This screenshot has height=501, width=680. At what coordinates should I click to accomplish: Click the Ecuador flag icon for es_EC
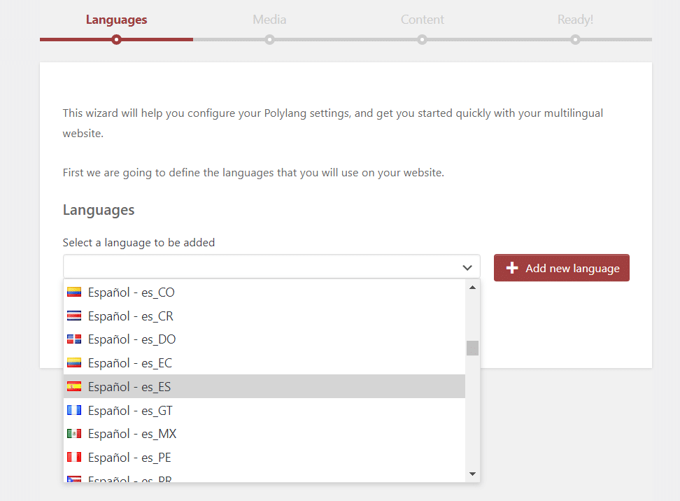[x=74, y=362]
